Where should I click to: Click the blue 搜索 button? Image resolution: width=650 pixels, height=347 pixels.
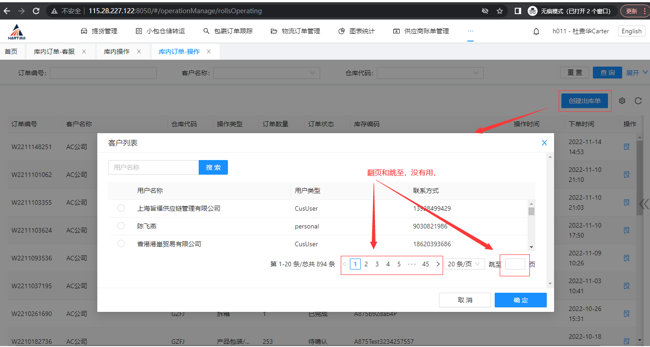(213, 167)
